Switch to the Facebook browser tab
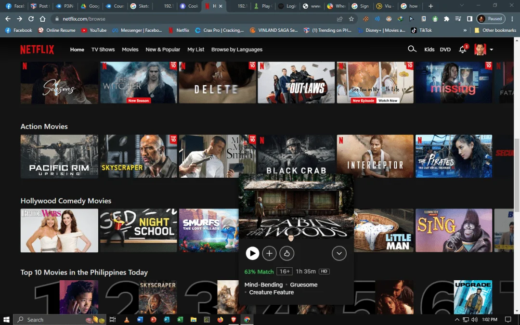520x325 pixels. tap(14, 6)
